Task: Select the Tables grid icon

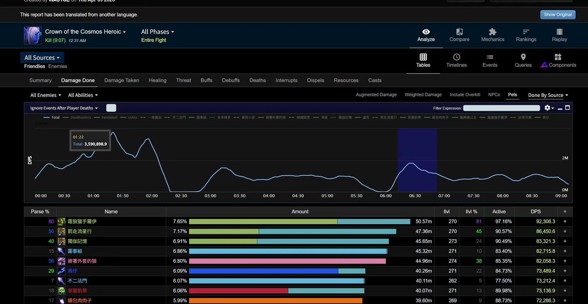Action: tap(423, 57)
